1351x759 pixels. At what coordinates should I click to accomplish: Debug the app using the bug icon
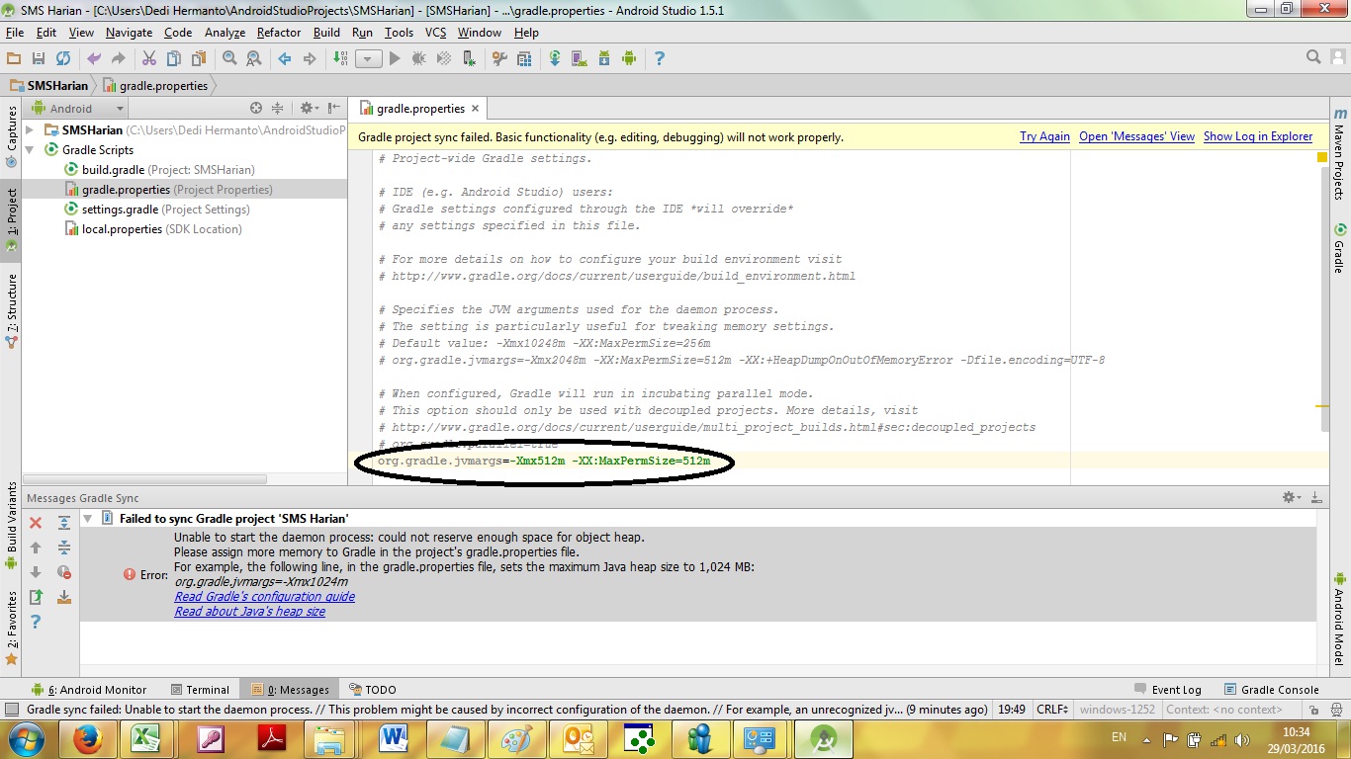coord(418,58)
